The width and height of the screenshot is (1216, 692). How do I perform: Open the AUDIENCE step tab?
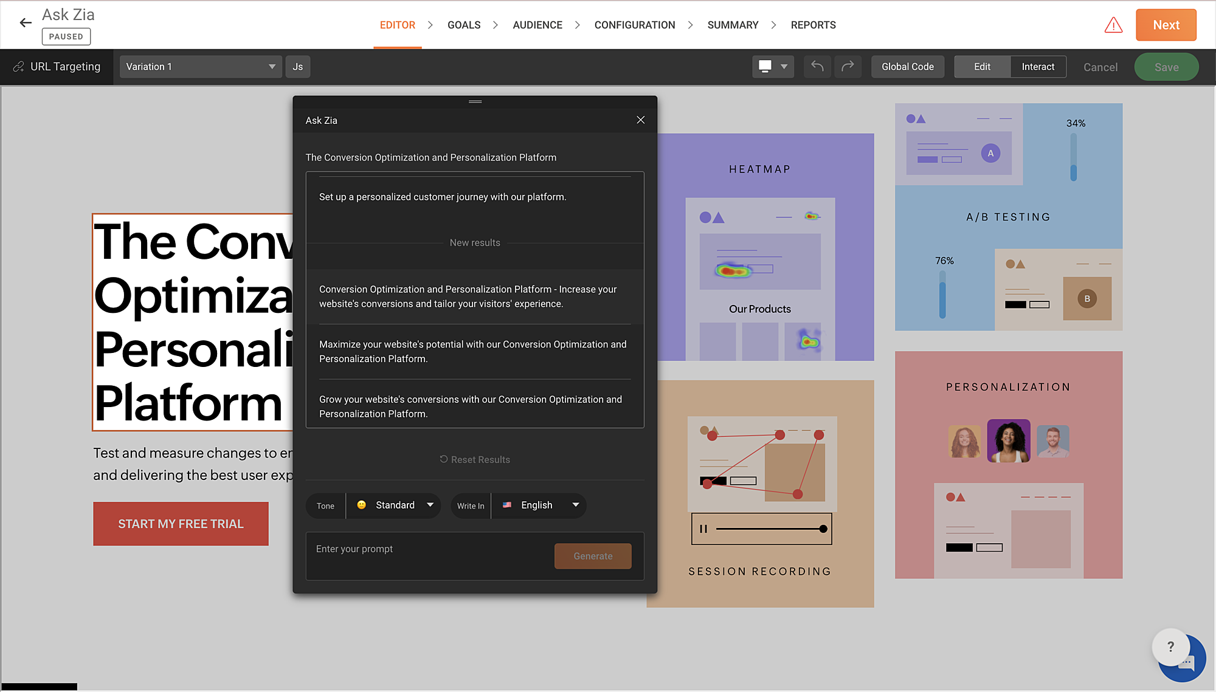click(x=537, y=25)
